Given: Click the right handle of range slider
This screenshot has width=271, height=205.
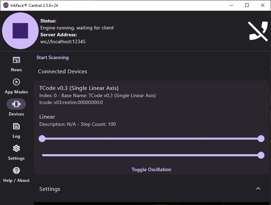Looking at the screenshot, I should [261, 139].
